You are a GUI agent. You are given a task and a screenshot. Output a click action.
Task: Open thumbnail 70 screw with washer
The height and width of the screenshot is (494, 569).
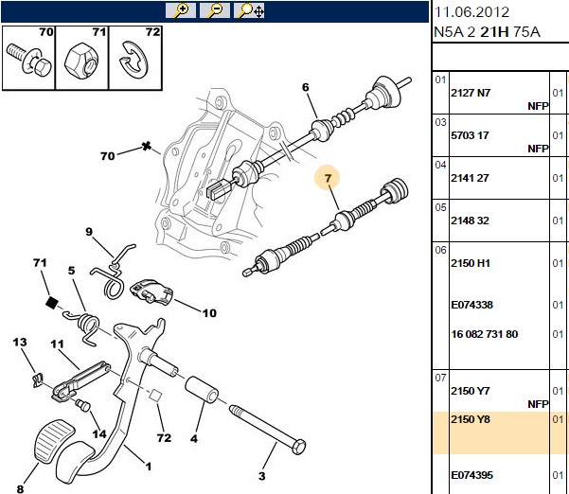(28, 58)
